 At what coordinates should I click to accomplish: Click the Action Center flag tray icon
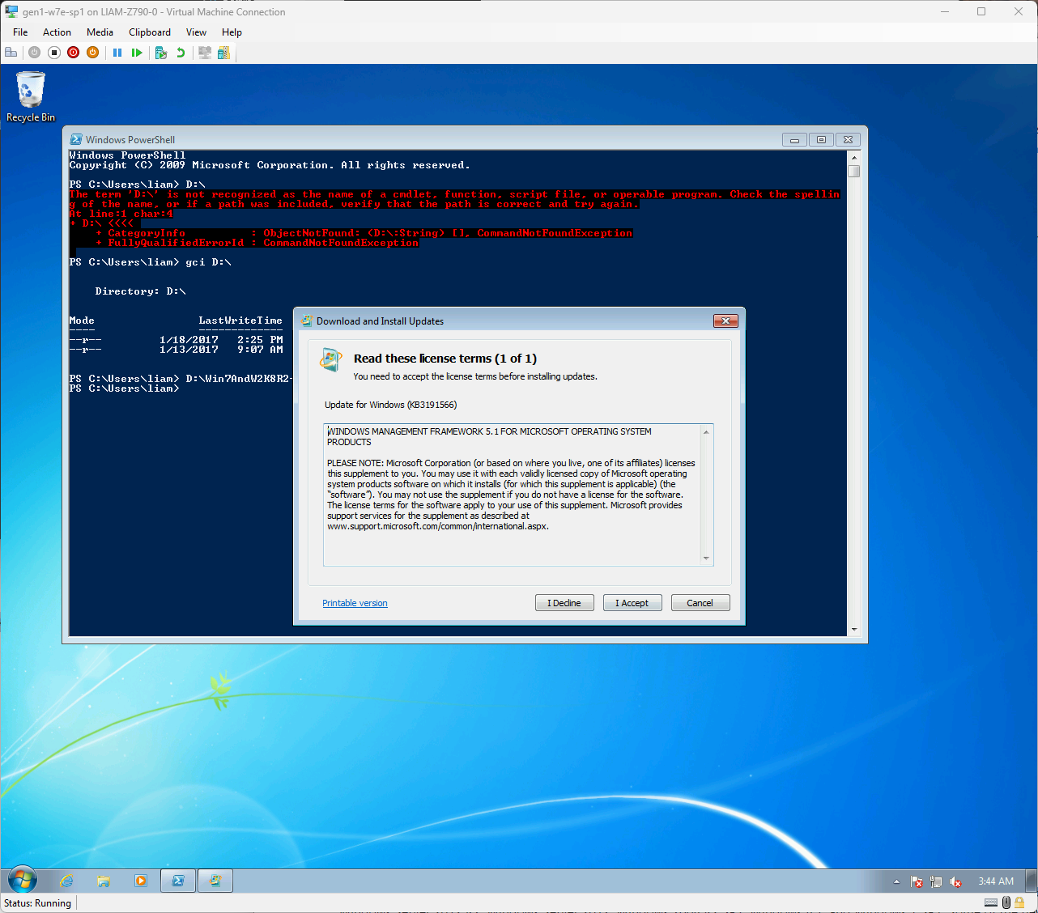917,881
